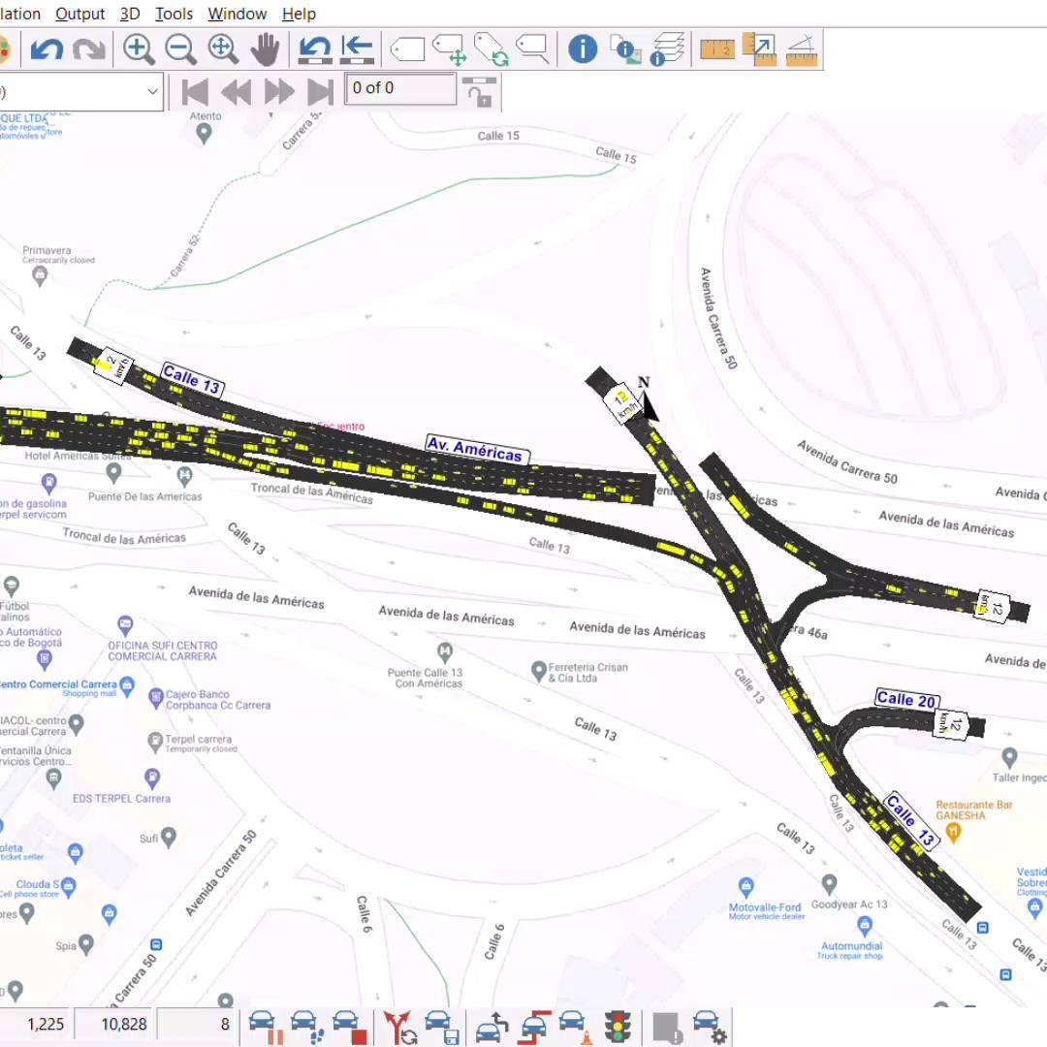Viewport: 1047px width, 1047px height.
Task: Click the '0 of 0' record field
Action: tap(400, 89)
